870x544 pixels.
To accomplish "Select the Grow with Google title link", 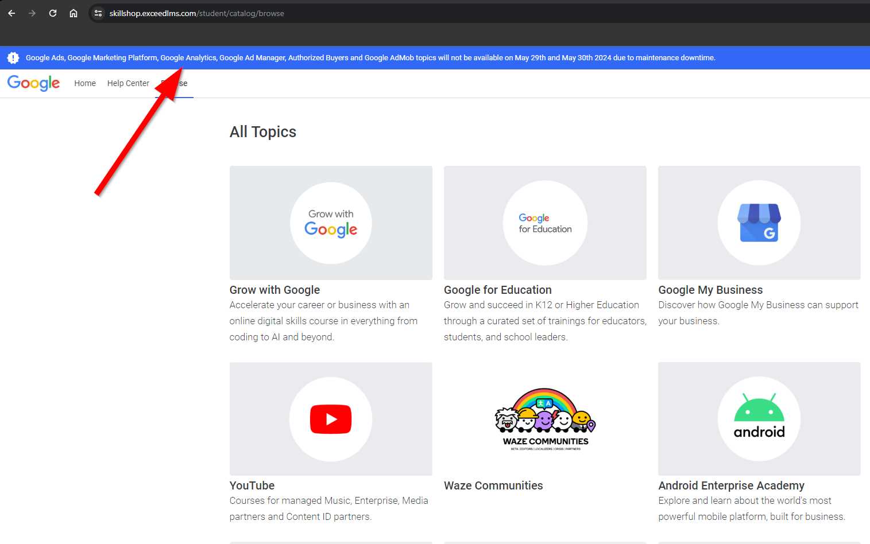I will click(x=274, y=290).
